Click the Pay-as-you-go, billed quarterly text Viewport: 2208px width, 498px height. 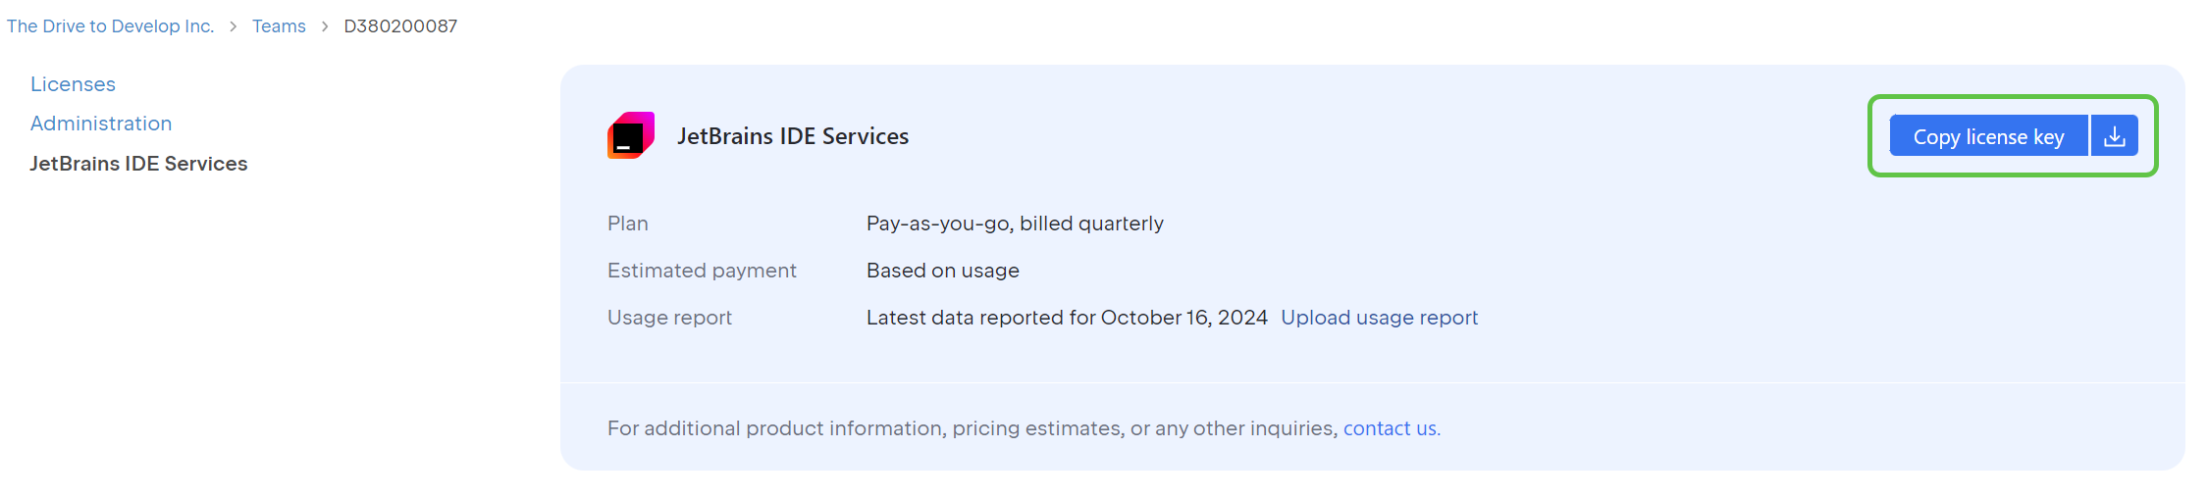[1015, 224]
